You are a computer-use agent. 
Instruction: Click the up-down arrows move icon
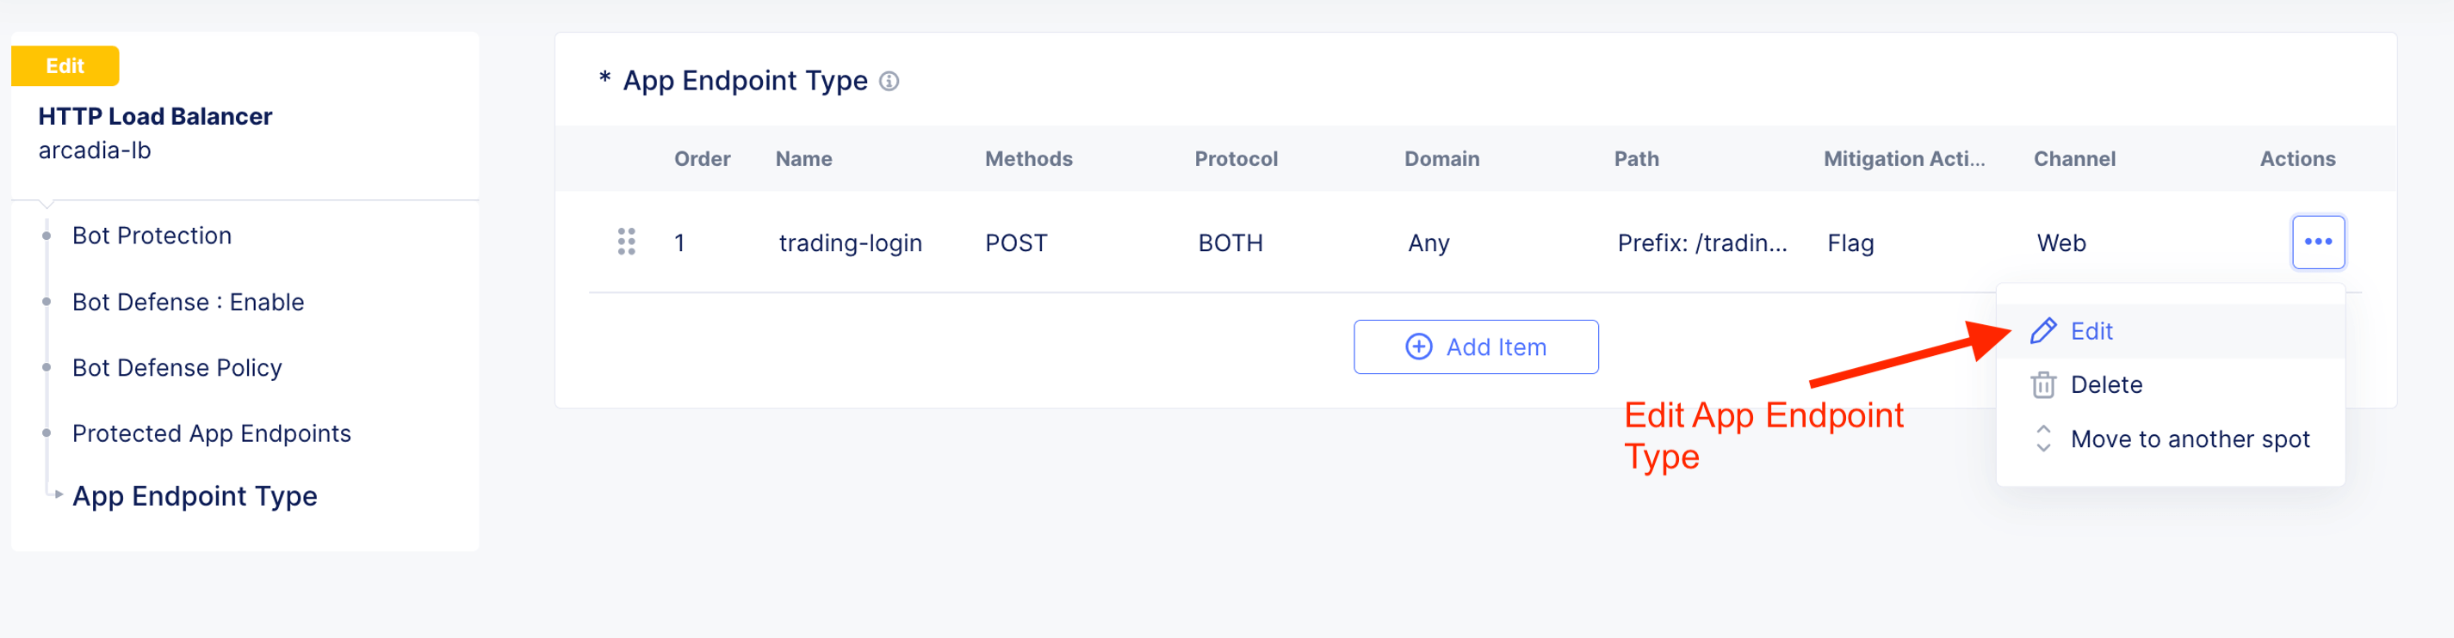[2042, 439]
